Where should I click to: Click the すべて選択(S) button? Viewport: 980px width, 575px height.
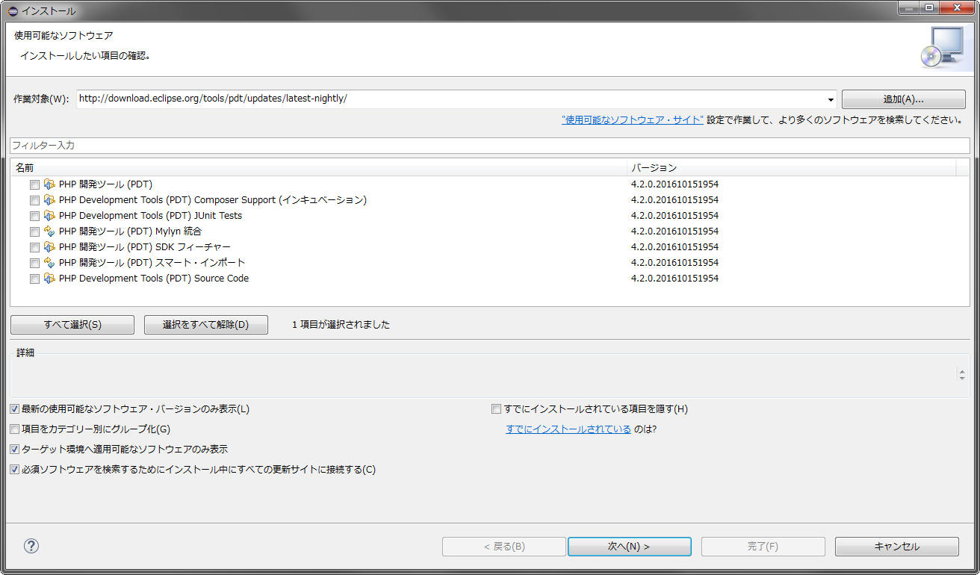tap(72, 325)
